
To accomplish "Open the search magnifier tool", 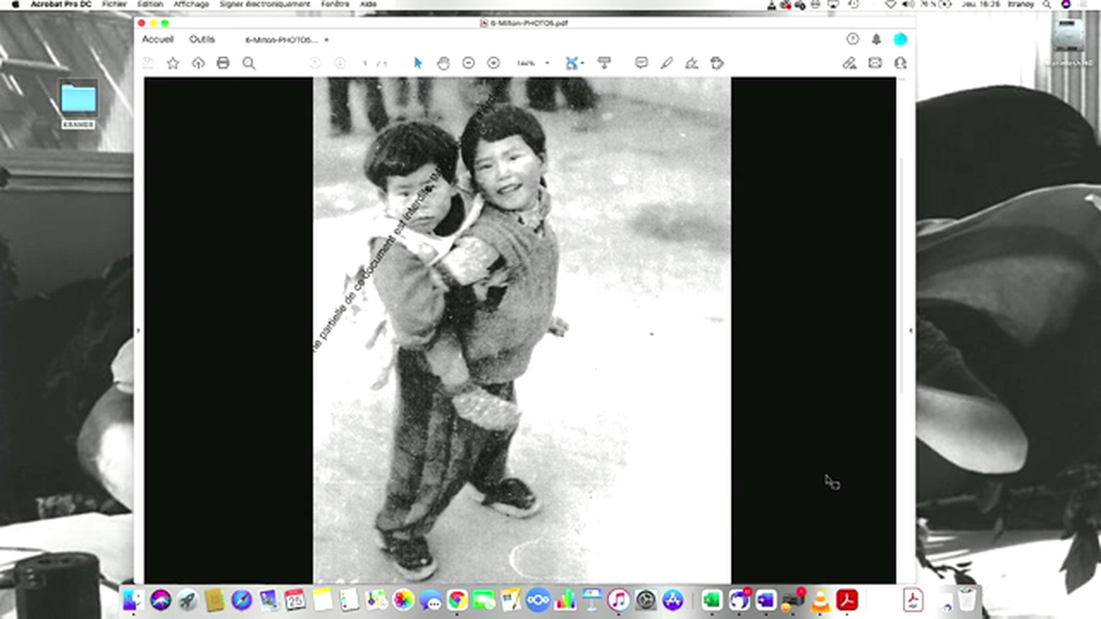I will point(249,63).
